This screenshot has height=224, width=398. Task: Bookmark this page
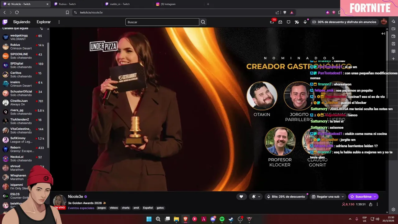click(x=67, y=12)
